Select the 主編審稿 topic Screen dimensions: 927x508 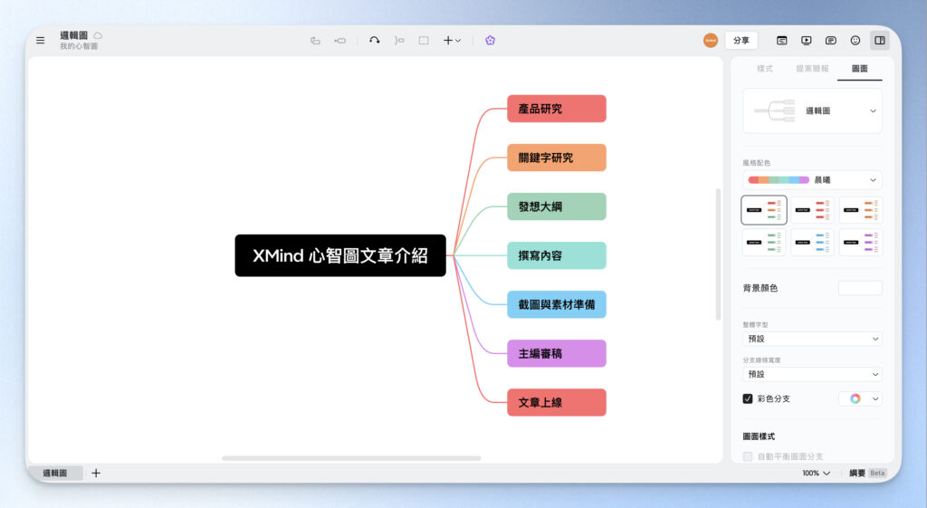click(557, 354)
